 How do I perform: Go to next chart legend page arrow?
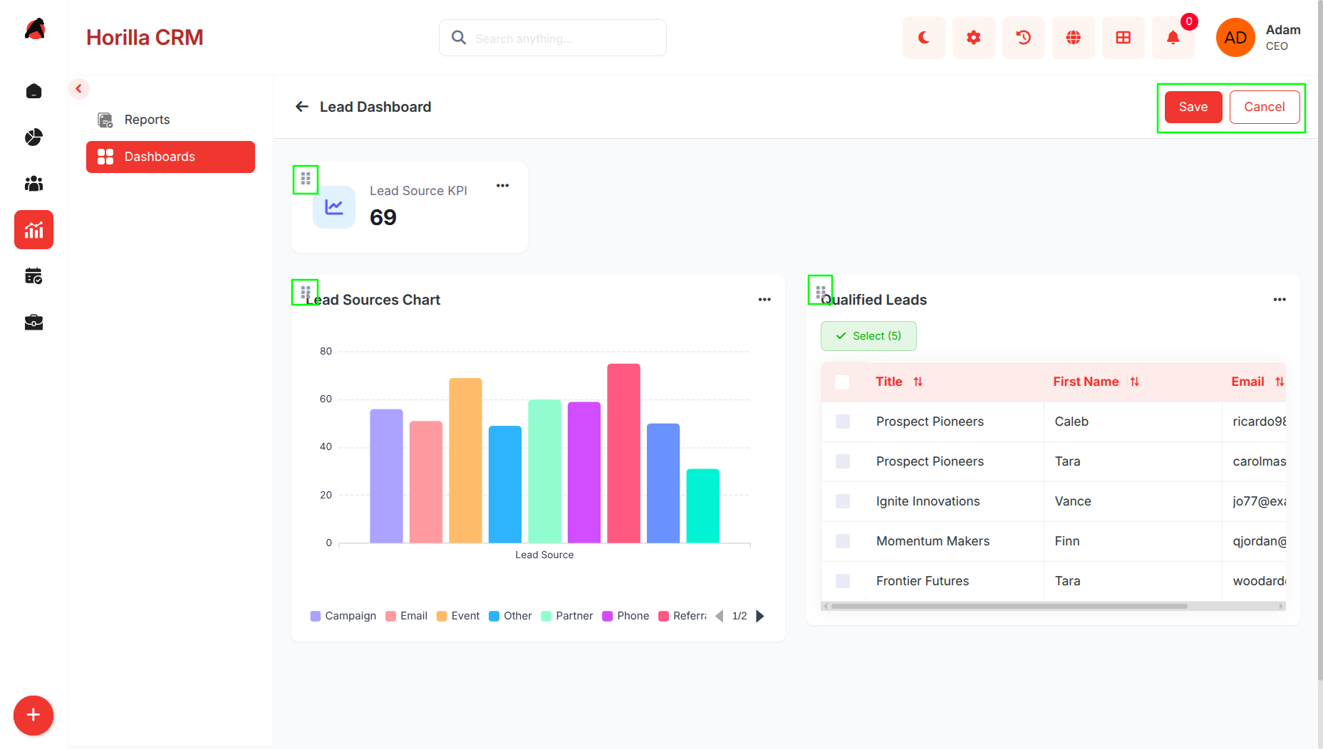[x=760, y=616]
